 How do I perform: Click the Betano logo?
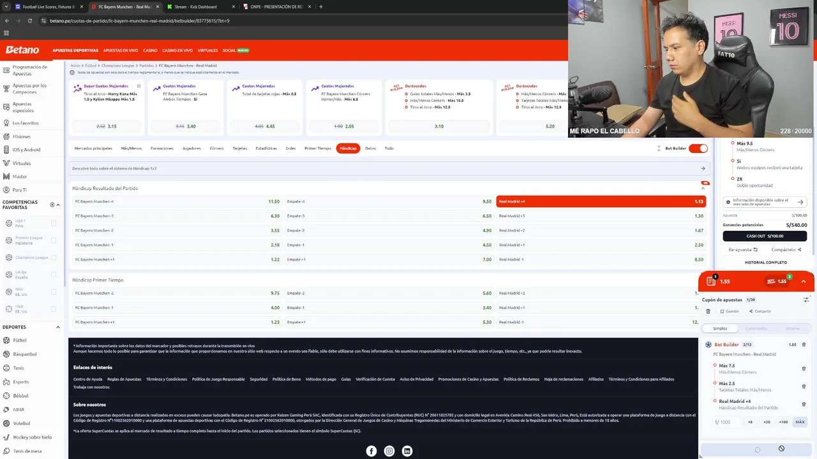pos(22,50)
